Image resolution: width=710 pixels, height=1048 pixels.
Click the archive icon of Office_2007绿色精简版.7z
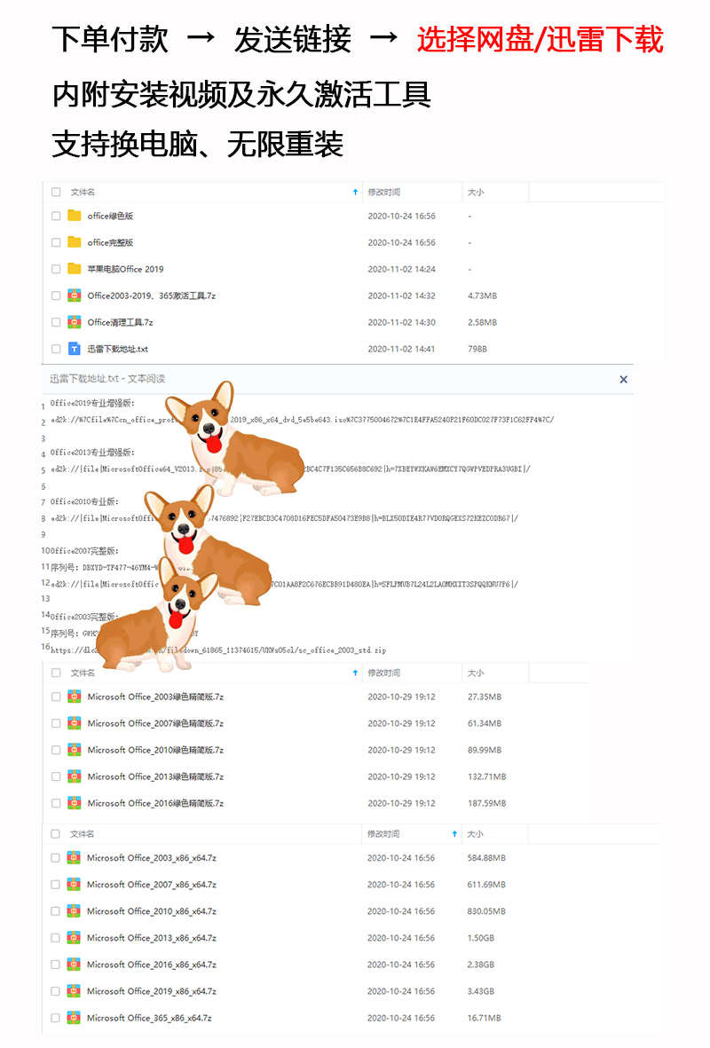click(75, 723)
